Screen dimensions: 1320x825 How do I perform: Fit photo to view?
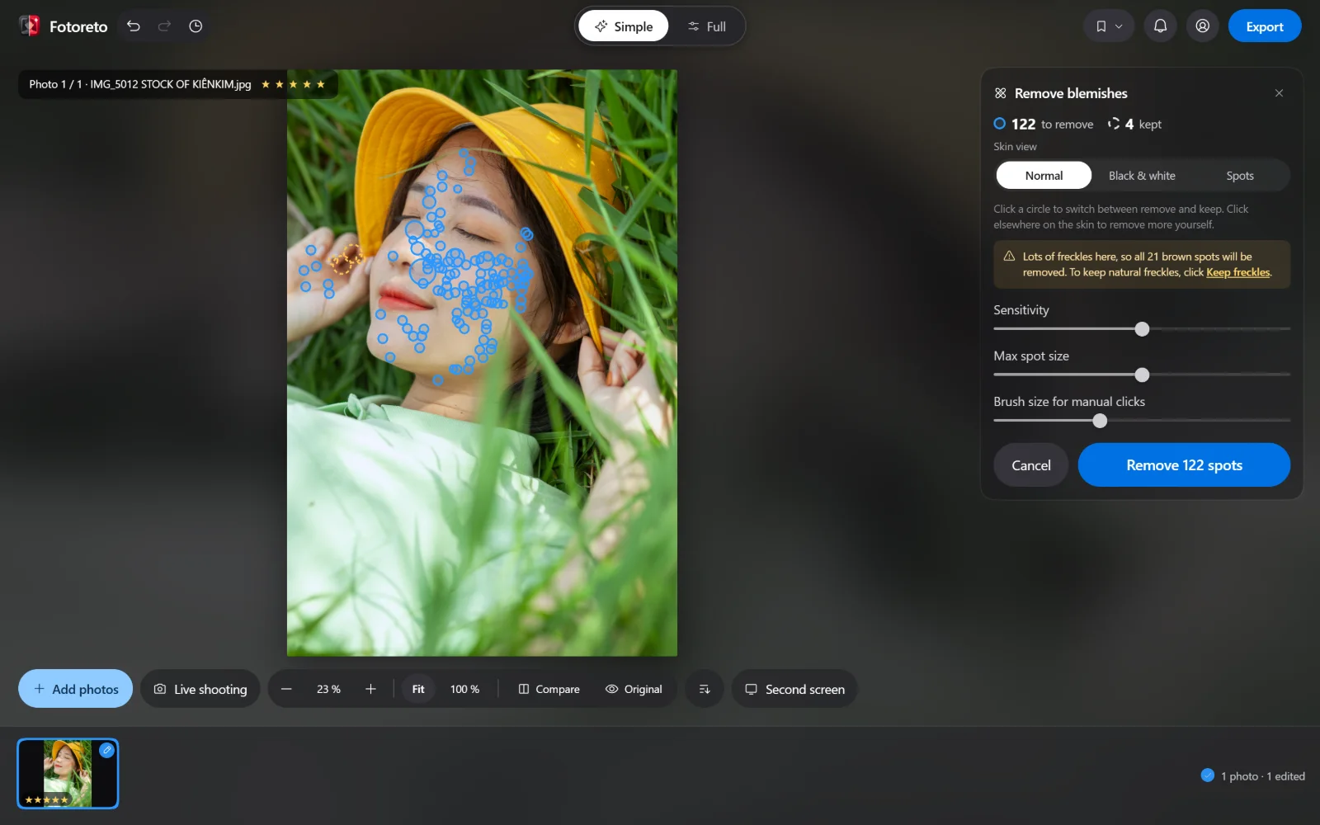tap(418, 689)
